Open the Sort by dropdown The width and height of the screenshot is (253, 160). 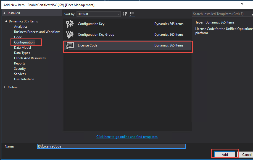(118, 14)
